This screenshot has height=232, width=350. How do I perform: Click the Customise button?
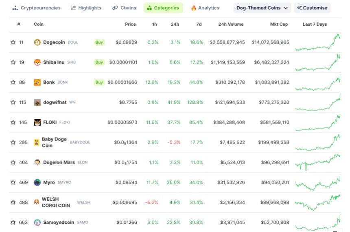coord(312,8)
